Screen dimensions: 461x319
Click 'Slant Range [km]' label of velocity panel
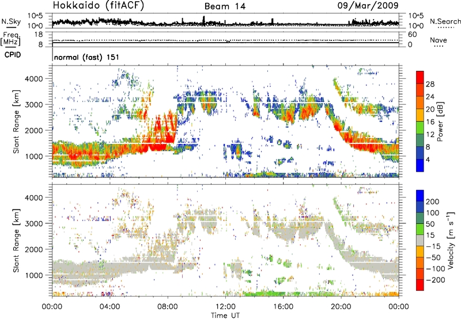tap(16, 241)
